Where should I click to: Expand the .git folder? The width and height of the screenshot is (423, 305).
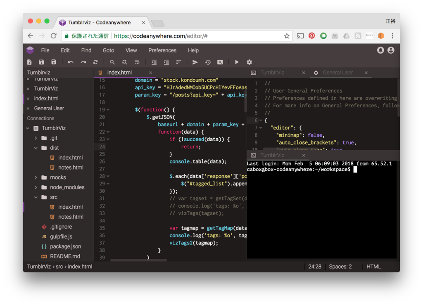click(x=36, y=138)
